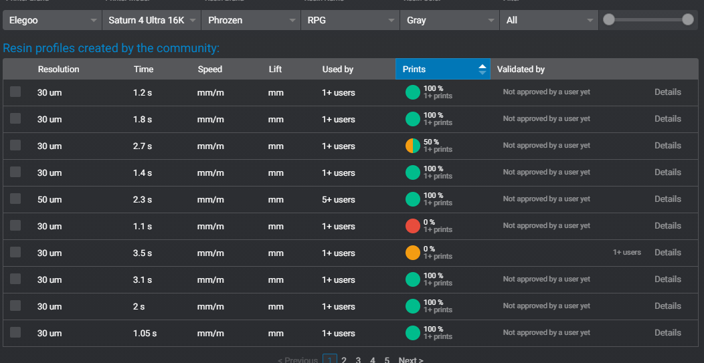Screen dimensions: 704x363
Task: Open the RPG resin name dropdown
Action: [x=350, y=20]
